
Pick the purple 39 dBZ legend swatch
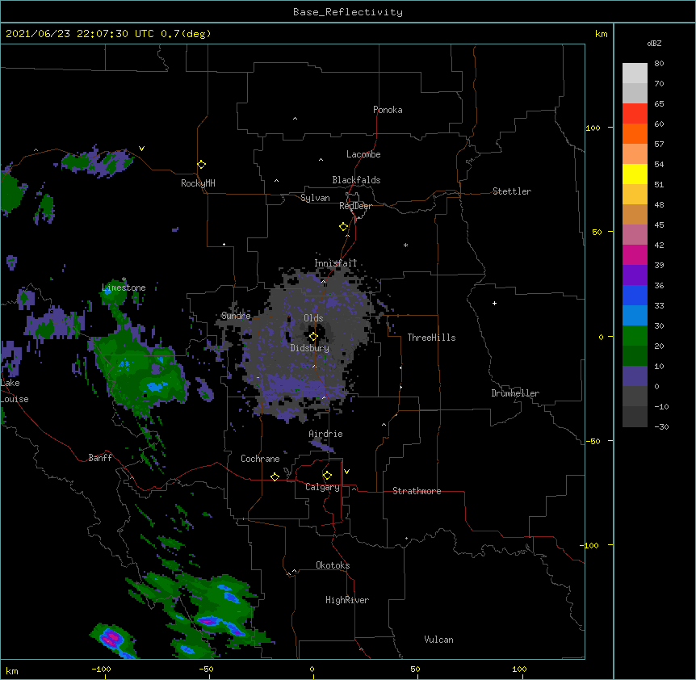click(635, 275)
